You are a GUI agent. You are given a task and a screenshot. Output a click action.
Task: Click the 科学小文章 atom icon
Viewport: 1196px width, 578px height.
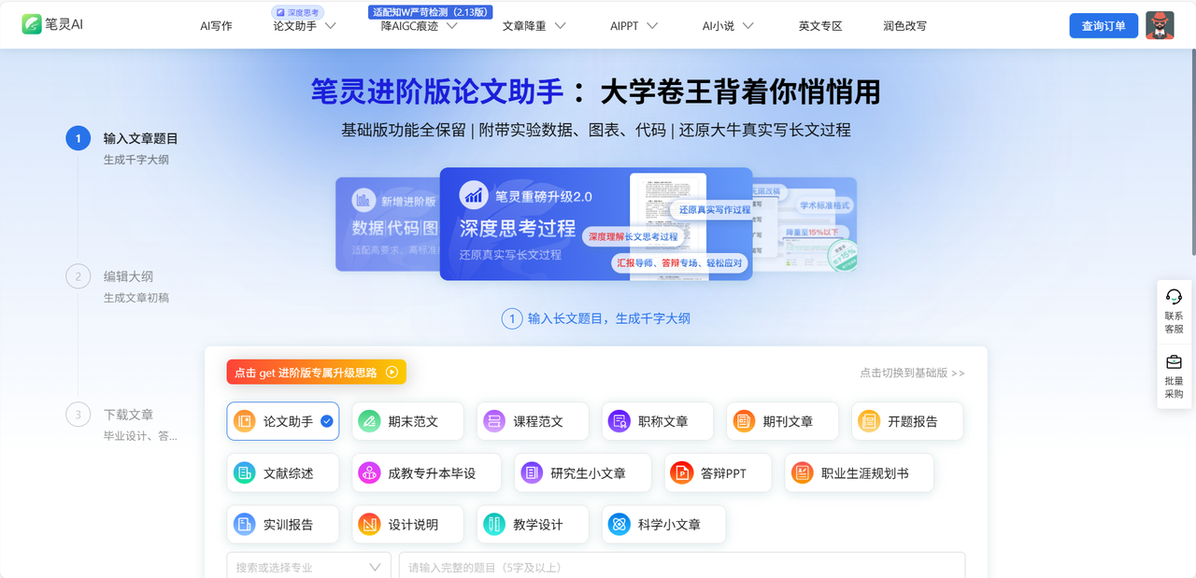(619, 525)
